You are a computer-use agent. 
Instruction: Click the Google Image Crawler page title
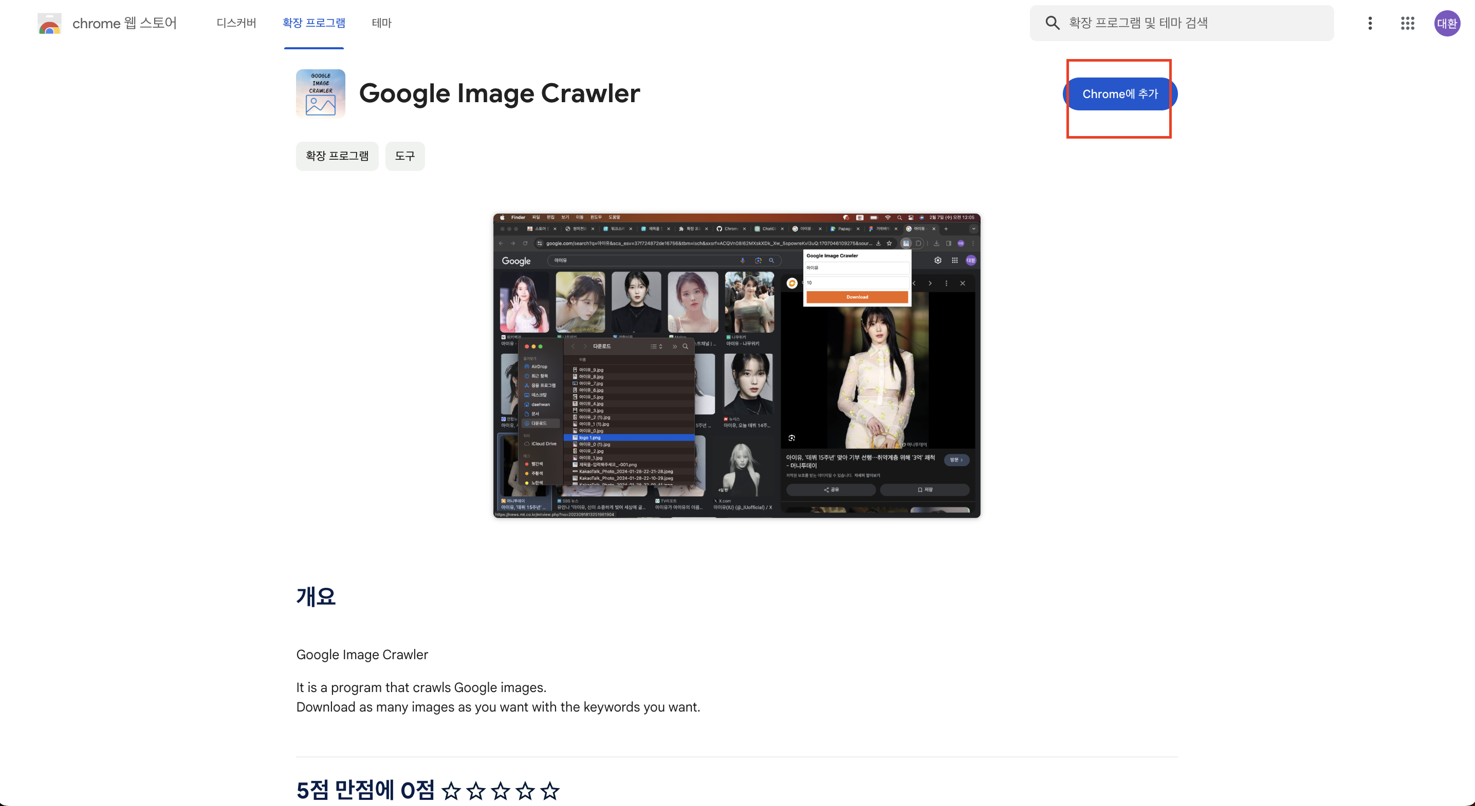(499, 93)
